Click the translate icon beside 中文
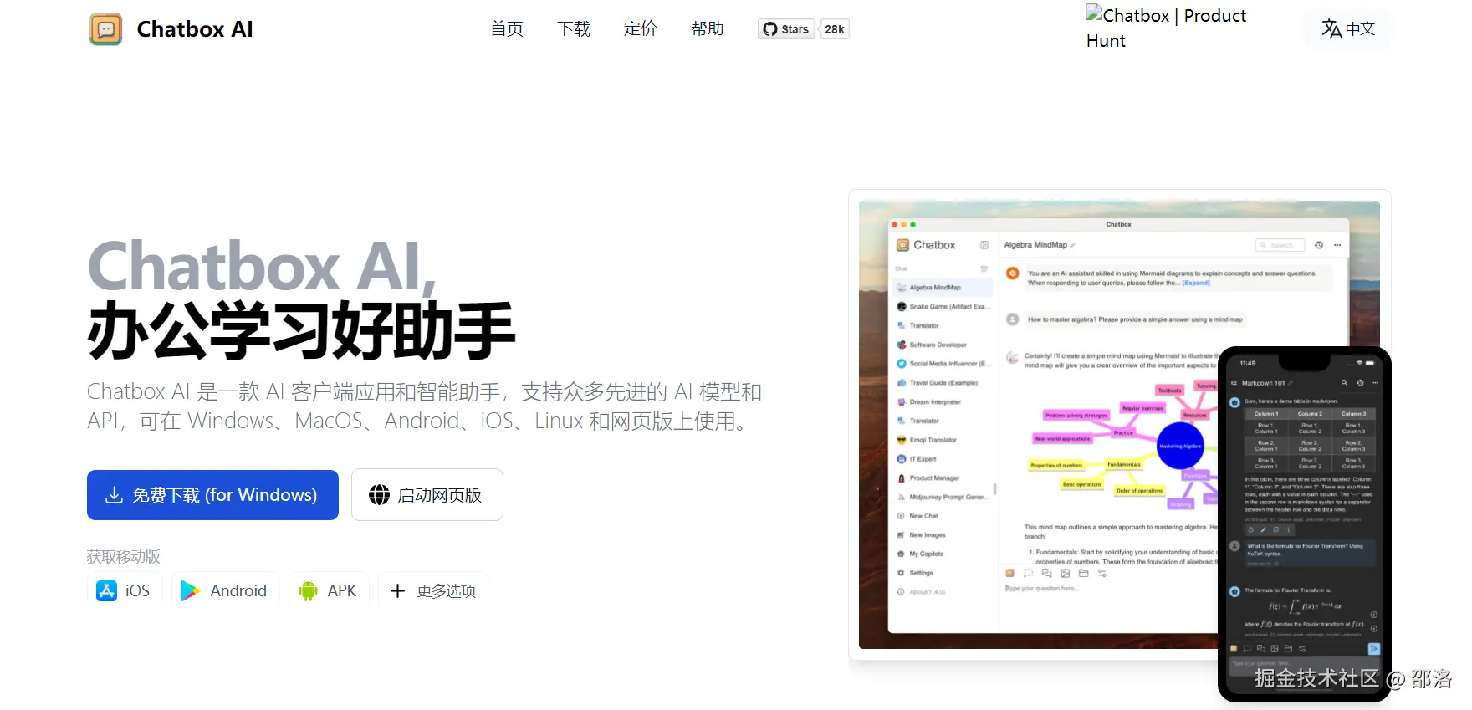Viewport: 1472px width, 710px height. (x=1331, y=28)
